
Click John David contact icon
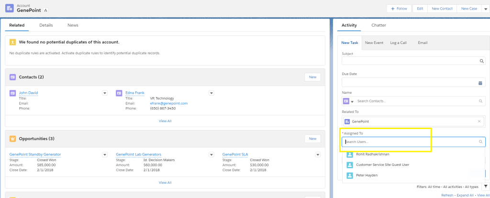pos(12,93)
